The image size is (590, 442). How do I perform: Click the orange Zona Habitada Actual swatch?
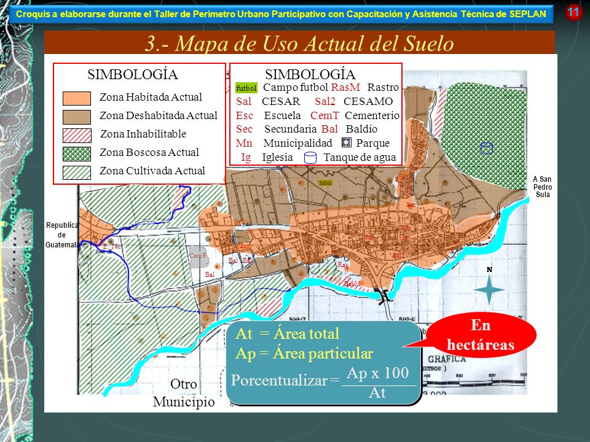[77, 98]
